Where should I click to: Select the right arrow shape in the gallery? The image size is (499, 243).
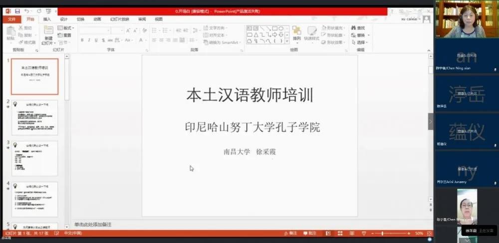[275, 34]
